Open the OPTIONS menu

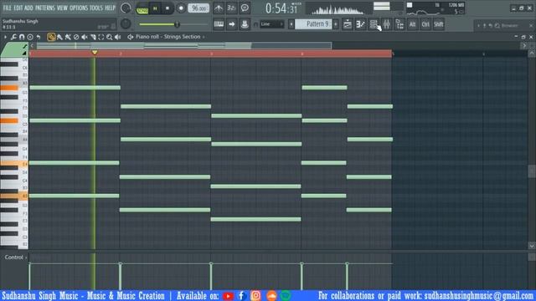pos(79,8)
